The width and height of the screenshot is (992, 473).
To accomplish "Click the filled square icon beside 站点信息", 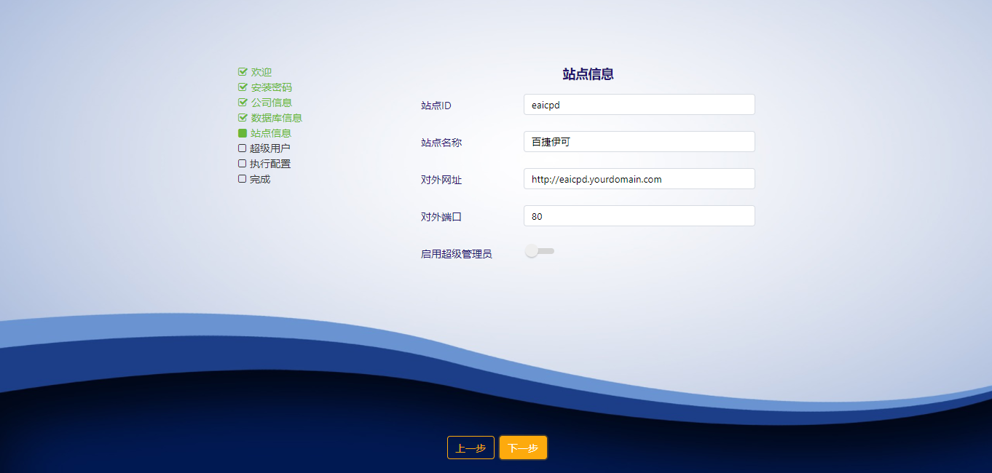I will coord(243,133).
